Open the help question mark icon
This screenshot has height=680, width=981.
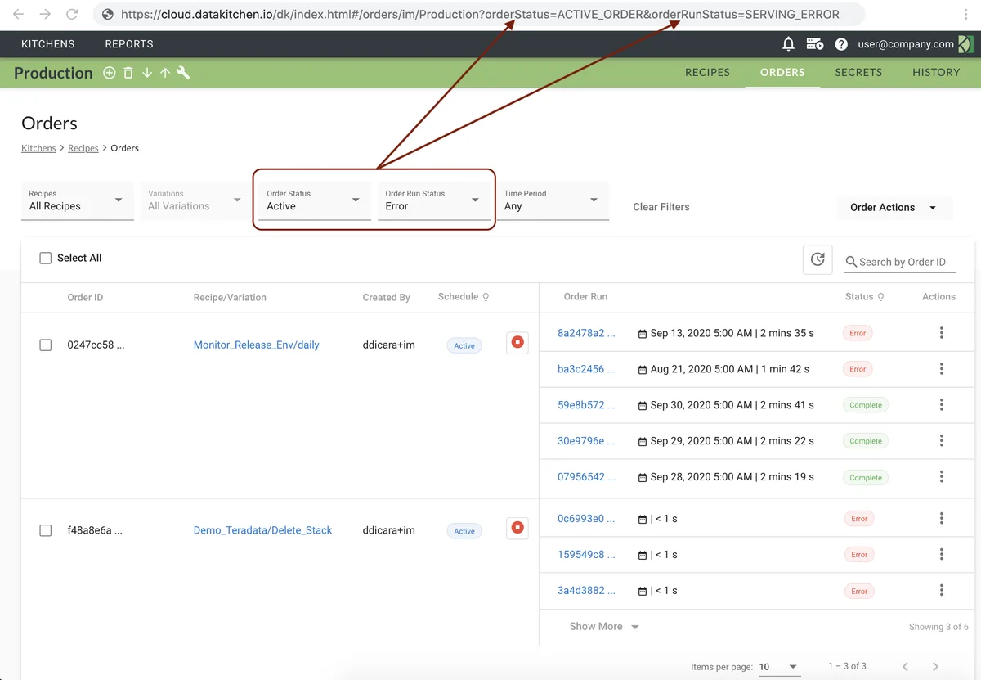pyautogui.click(x=841, y=44)
